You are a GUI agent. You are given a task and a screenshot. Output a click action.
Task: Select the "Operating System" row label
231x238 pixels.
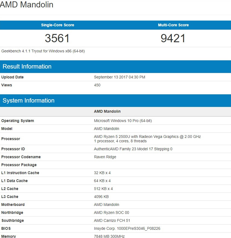(18, 121)
